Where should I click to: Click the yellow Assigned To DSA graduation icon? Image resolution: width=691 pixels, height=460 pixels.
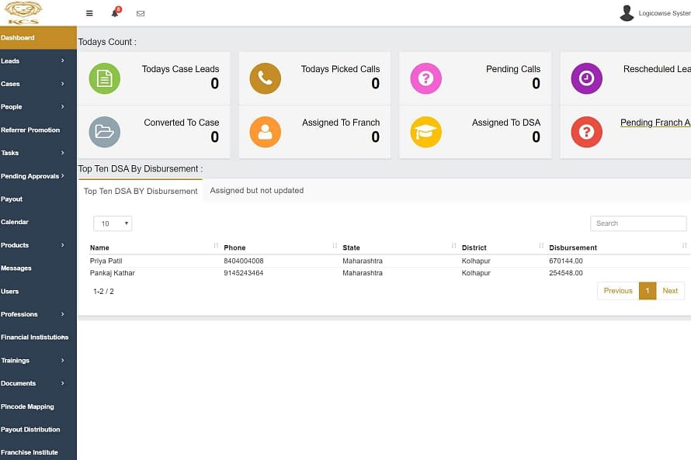click(x=426, y=132)
